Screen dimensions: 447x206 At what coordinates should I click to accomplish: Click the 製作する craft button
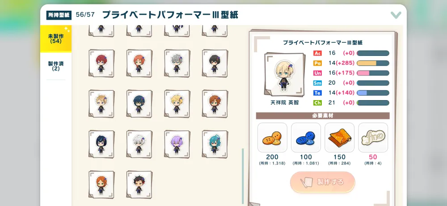(322, 182)
